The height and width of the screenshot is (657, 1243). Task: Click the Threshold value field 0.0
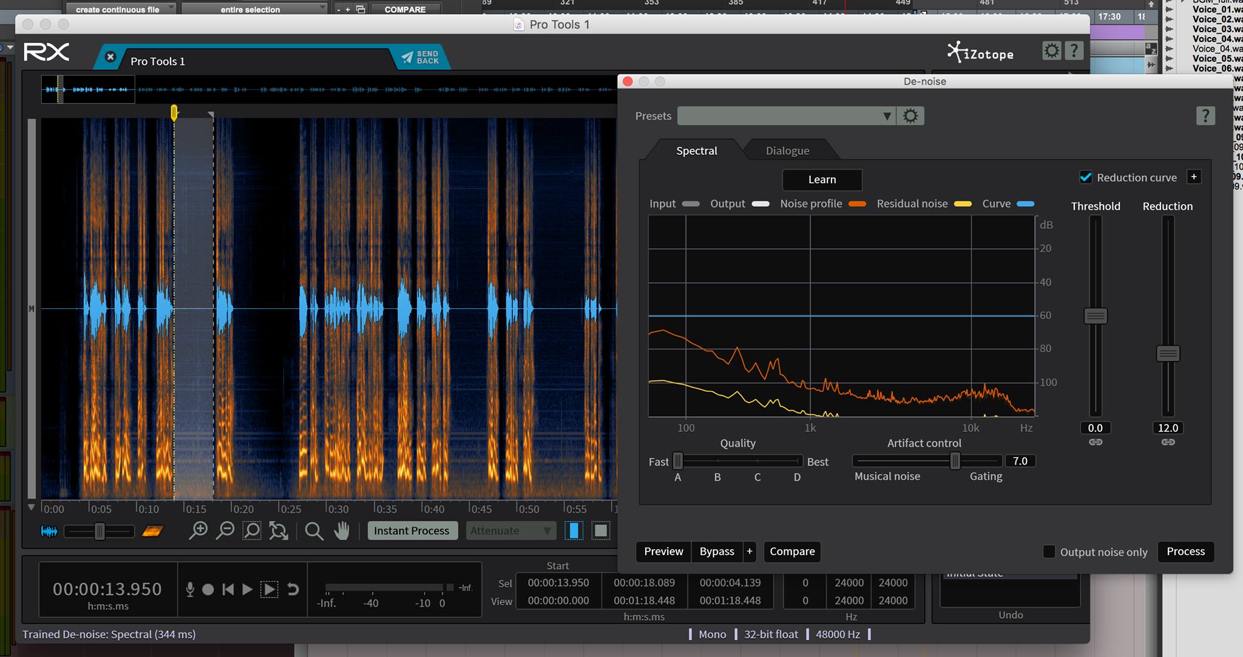(x=1095, y=428)
